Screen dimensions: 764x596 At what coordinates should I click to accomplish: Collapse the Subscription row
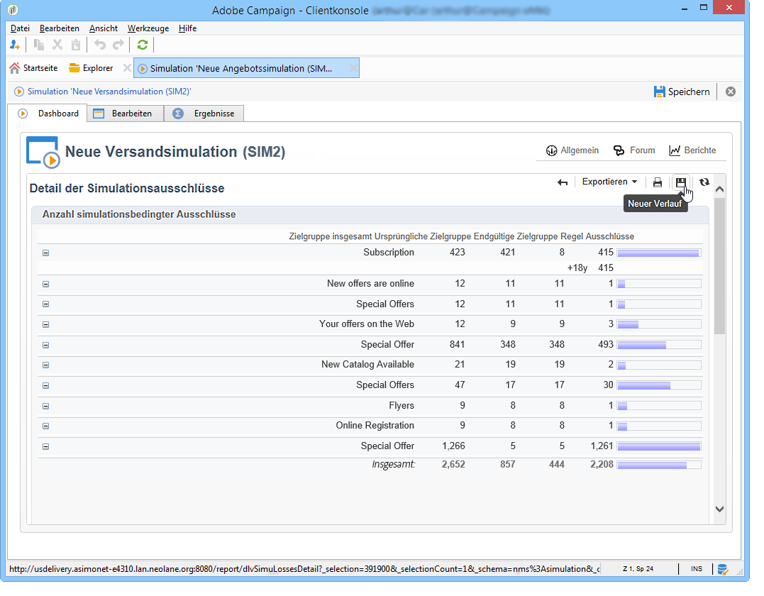tap(46, 253)
